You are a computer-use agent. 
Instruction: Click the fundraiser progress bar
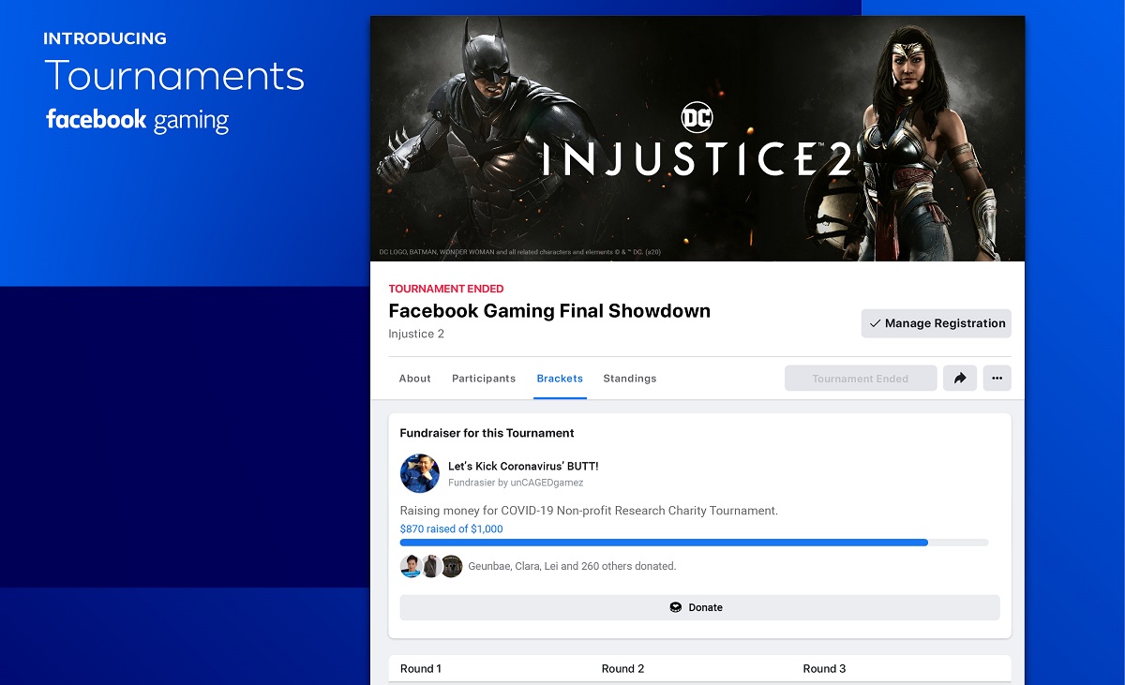pos(694,543)
